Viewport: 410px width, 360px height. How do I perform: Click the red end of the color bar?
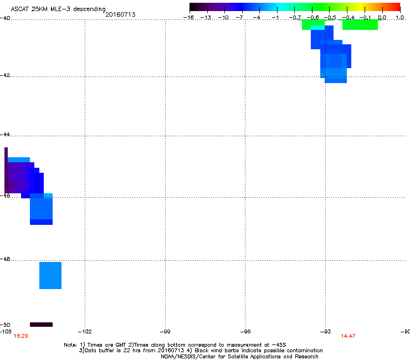pyautogui.click(x=396, y=7)
